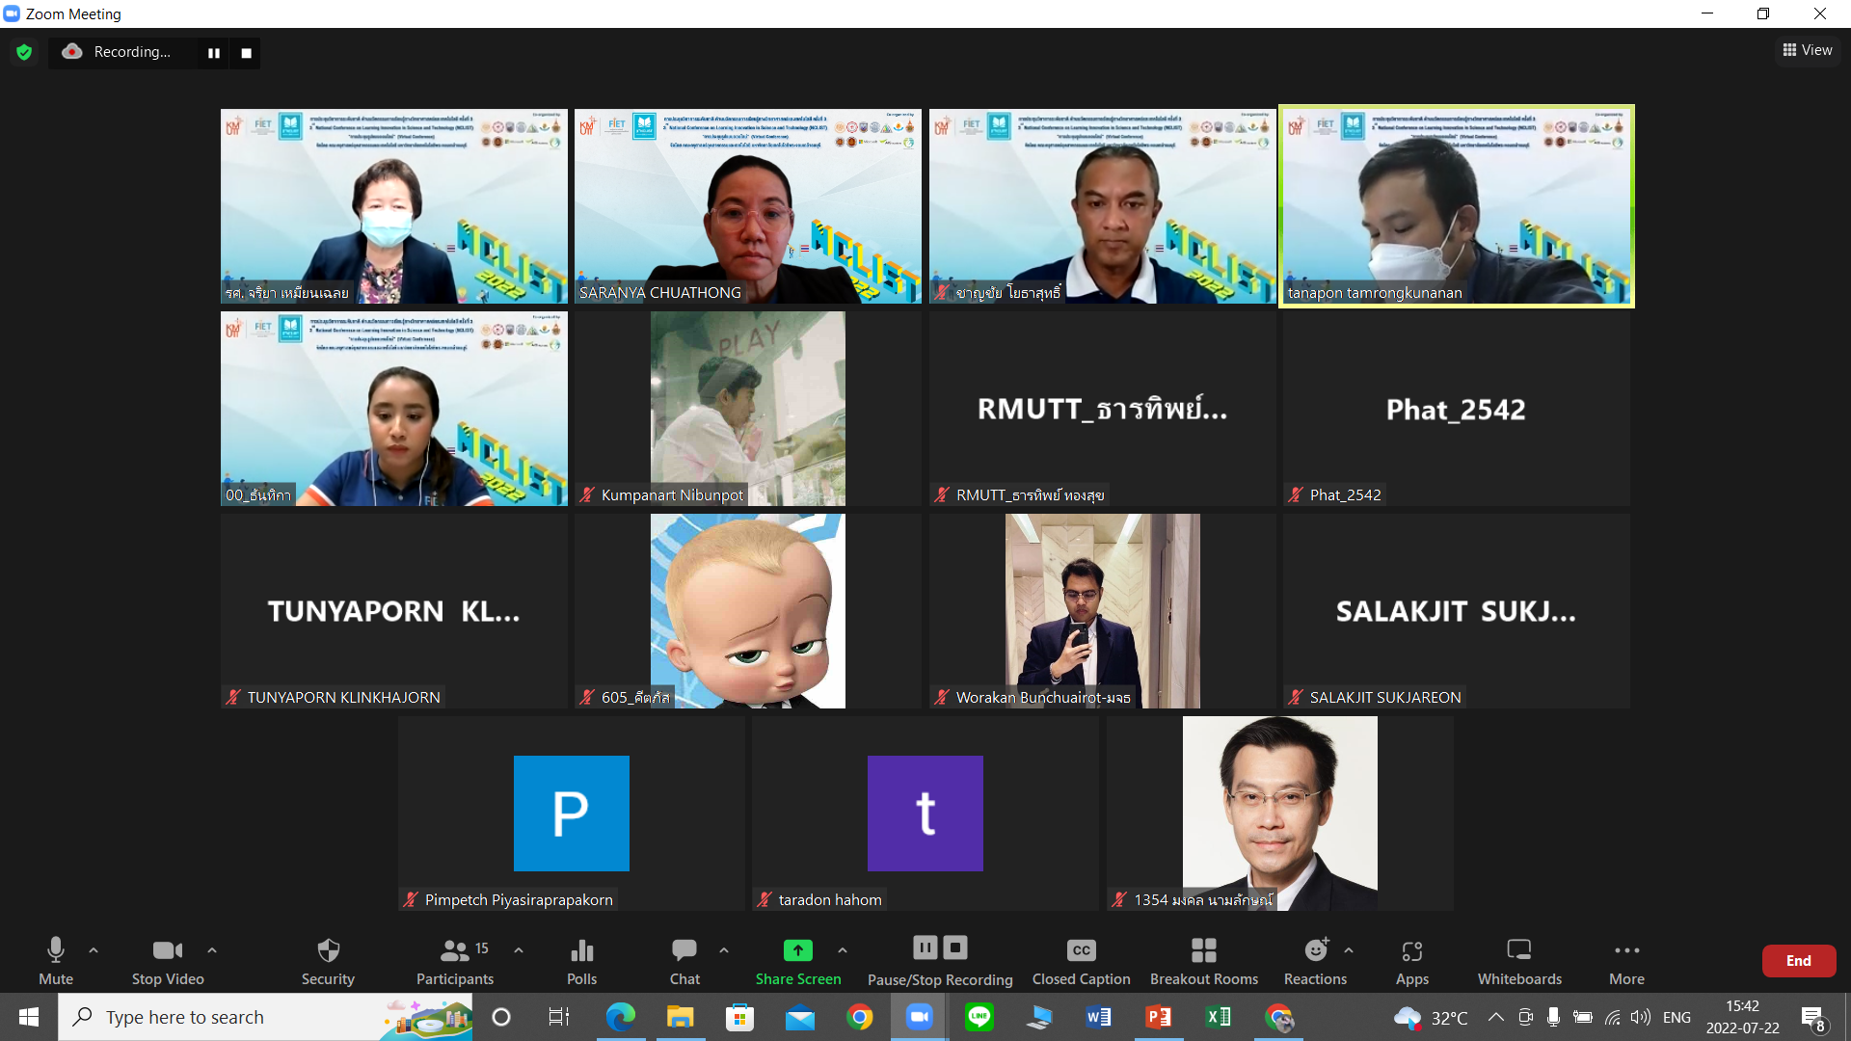Open Whiteboards
This screenshot has width=1851, height=1041.
click(x=1519, y=960)
